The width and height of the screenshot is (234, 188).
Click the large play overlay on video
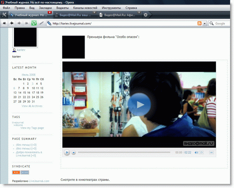click(x=139, y=105)
